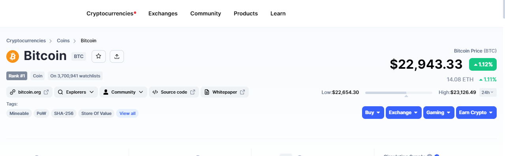Open bitcoin.org website link

point(30,92)
